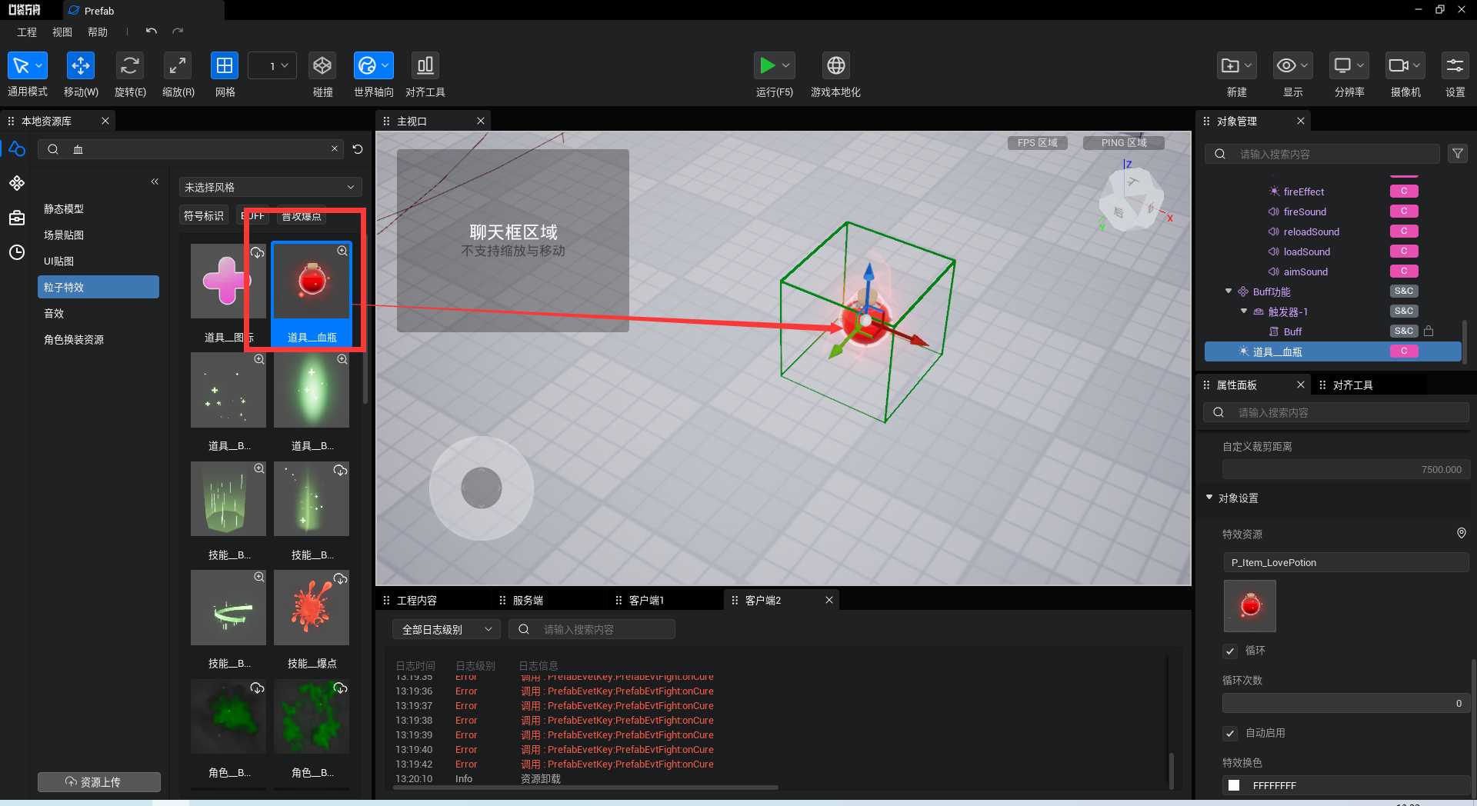Screen dimensions: 1477x806
Task: Click the 循环次数 value field
Action: 1345,704
